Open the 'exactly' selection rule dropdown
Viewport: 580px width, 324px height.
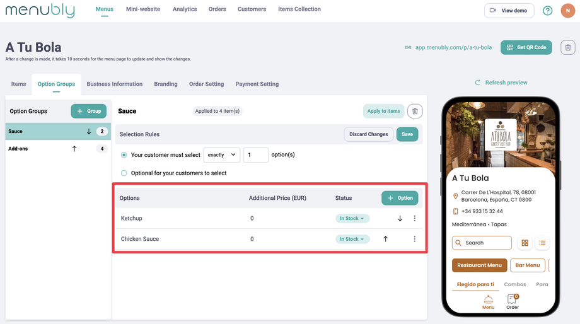[222, 155]
